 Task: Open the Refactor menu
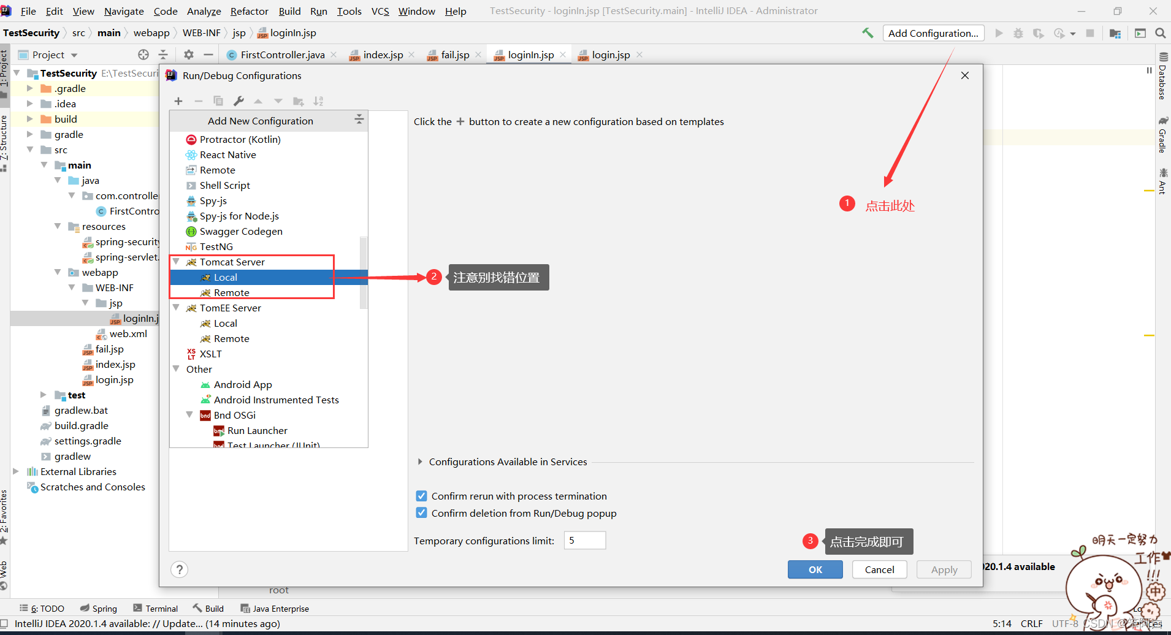click(x=249, y=11)
